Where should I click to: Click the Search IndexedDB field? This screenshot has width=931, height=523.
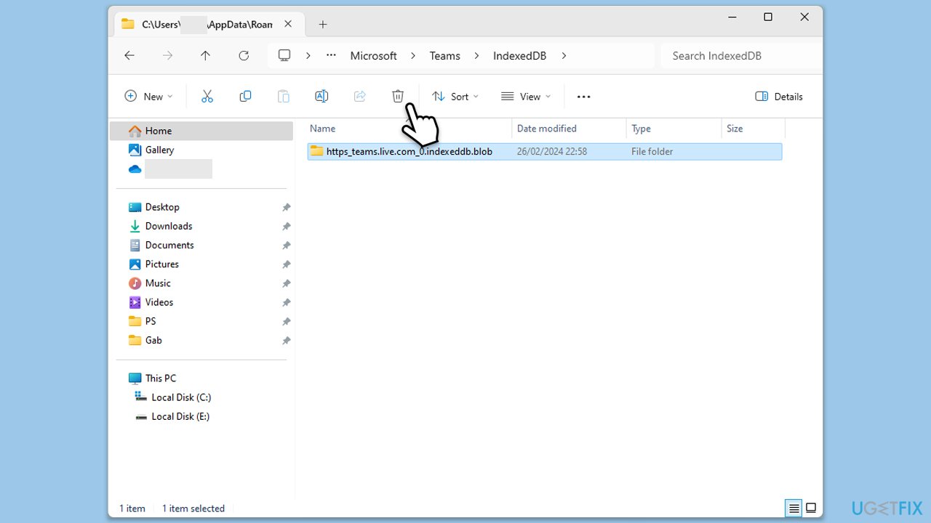(738, 56)
